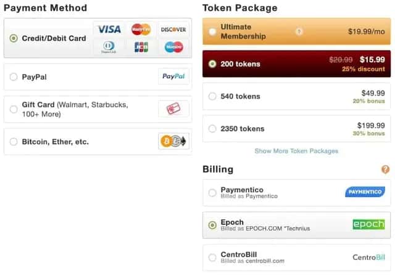The image size is (395, 276).
Task: Select Paymentico as billing provider
Action: click(212, 193)
